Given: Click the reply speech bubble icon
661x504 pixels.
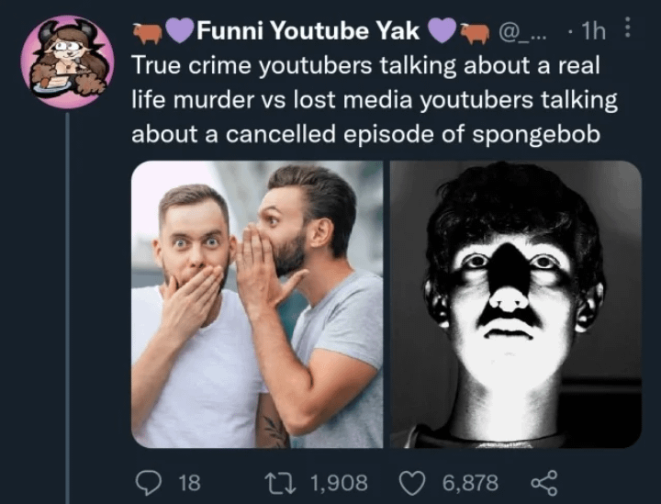Looking at the screenshot, I should click(x=148, y=482).
